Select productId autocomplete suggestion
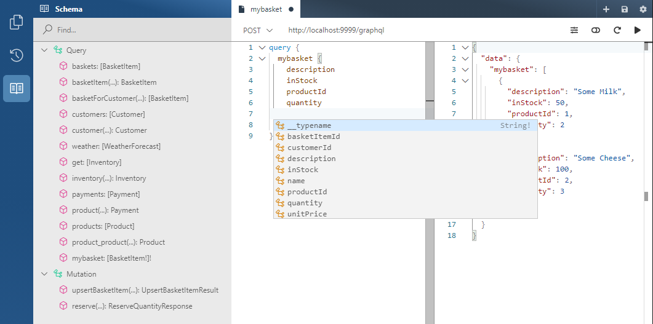Viewport: 653px width, 324px height. [405, 192]
